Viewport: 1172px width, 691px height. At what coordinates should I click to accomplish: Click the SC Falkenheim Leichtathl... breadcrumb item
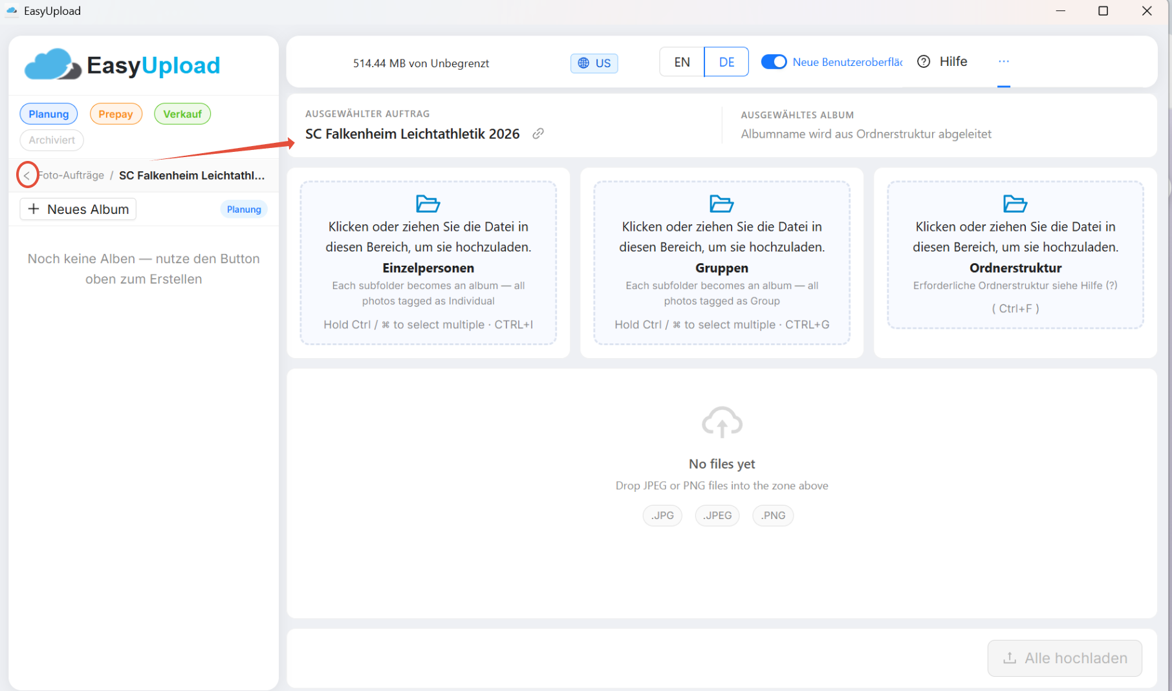(x=192, y=175)
